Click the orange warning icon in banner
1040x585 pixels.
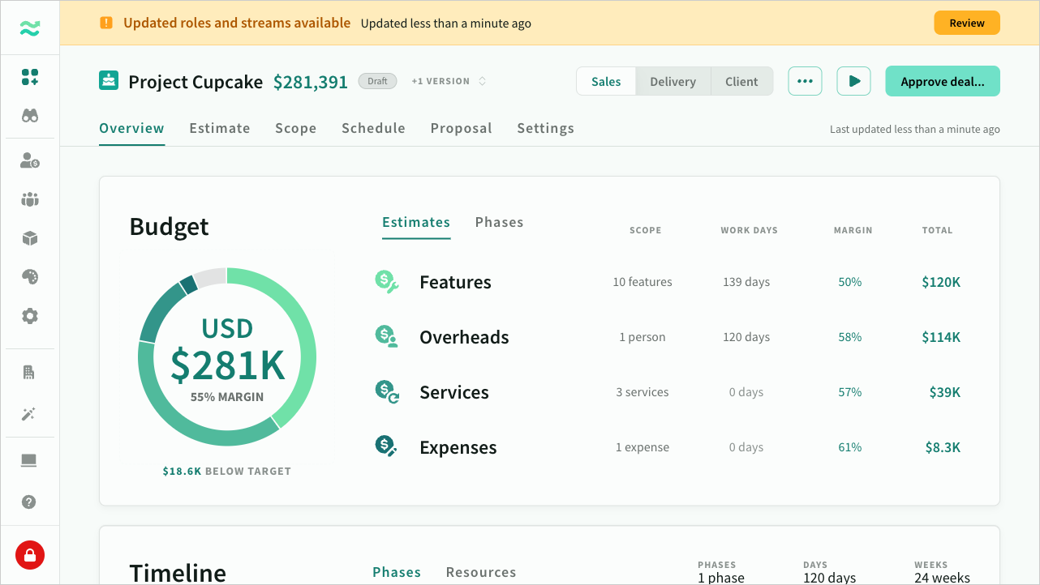pos(106,23)
